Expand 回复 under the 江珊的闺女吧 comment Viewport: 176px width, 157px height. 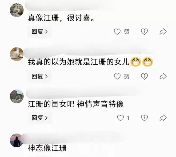(x=40, y=118)
